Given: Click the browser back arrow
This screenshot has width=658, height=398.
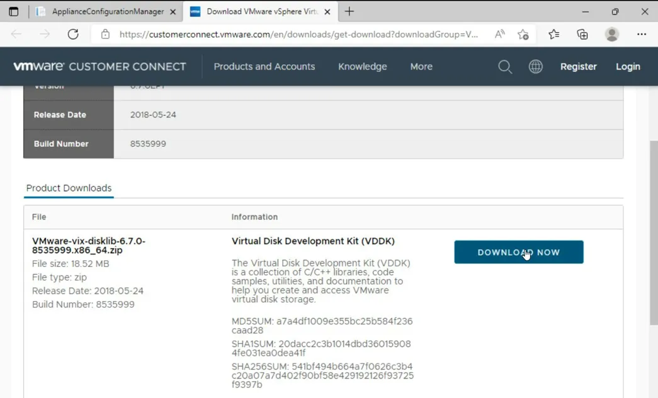Looking at the screenshot, I should [x=16, y=34].
